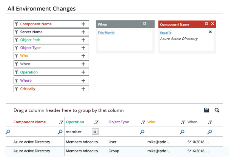Click the 'All Environment Changes' heading
Screen dimensions: 231x162
coord(42,9)
